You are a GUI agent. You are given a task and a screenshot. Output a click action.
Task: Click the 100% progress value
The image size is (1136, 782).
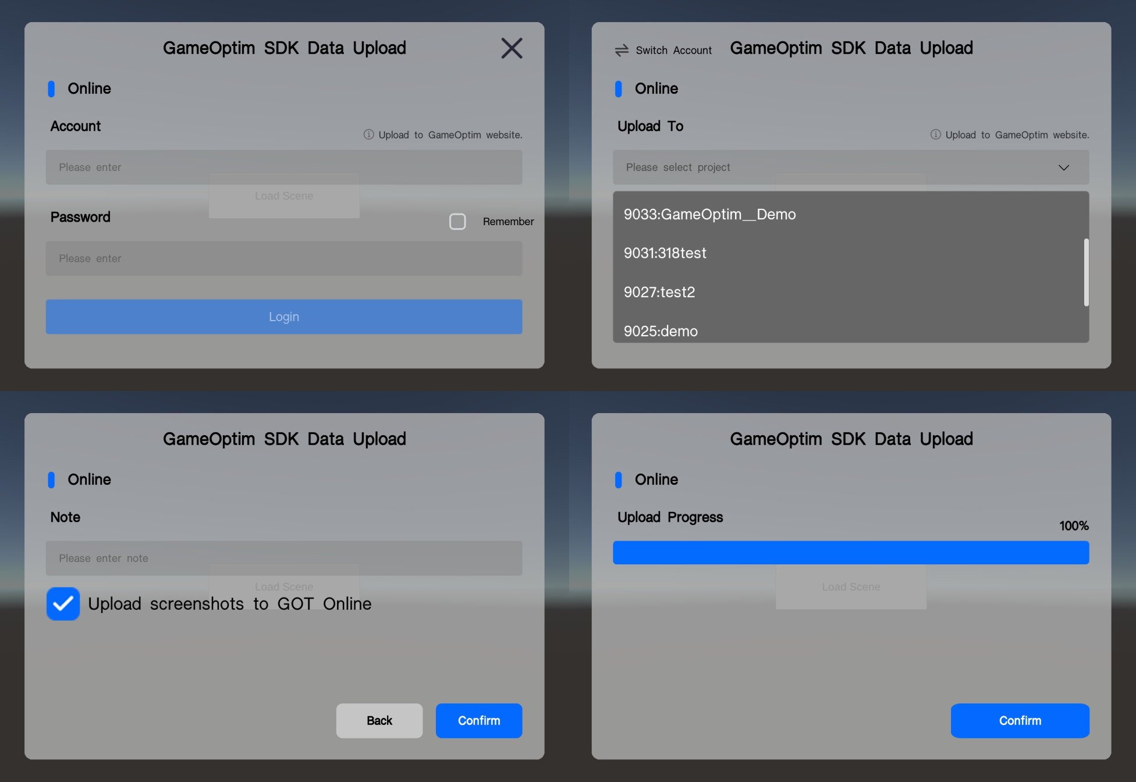click(x=1074, y=526)
